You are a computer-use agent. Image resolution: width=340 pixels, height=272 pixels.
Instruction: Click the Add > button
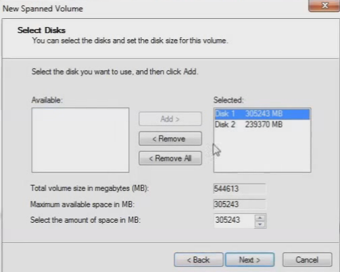(x=170, y=119)
